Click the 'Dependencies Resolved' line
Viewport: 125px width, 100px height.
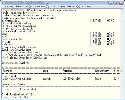(x=15, y=63)
